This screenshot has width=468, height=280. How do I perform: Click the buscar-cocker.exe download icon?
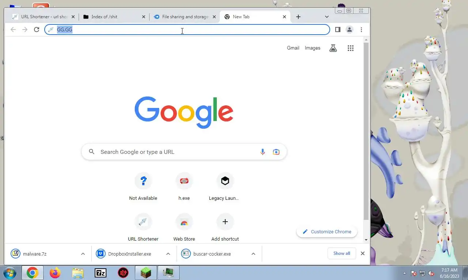pyautogui.click(x=186, y=253)
